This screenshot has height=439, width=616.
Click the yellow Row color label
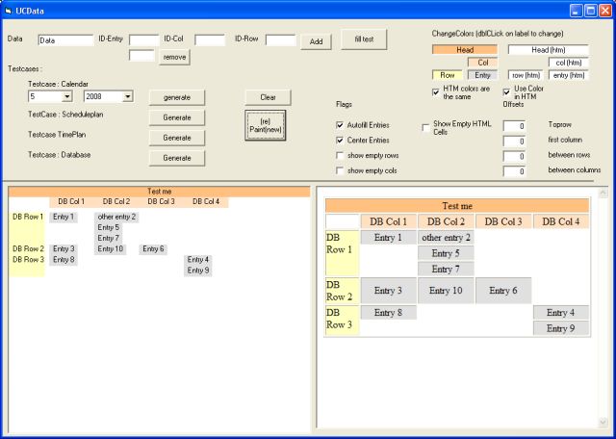point(448,75)
